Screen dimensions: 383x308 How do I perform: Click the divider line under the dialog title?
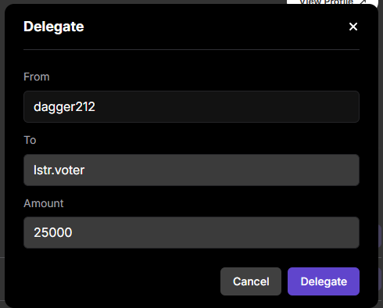point(191,49)
